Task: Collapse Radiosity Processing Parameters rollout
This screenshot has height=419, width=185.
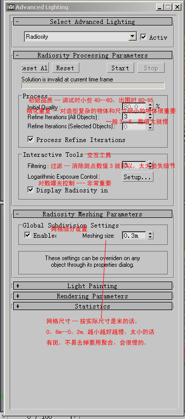Action: click(93, 55)
